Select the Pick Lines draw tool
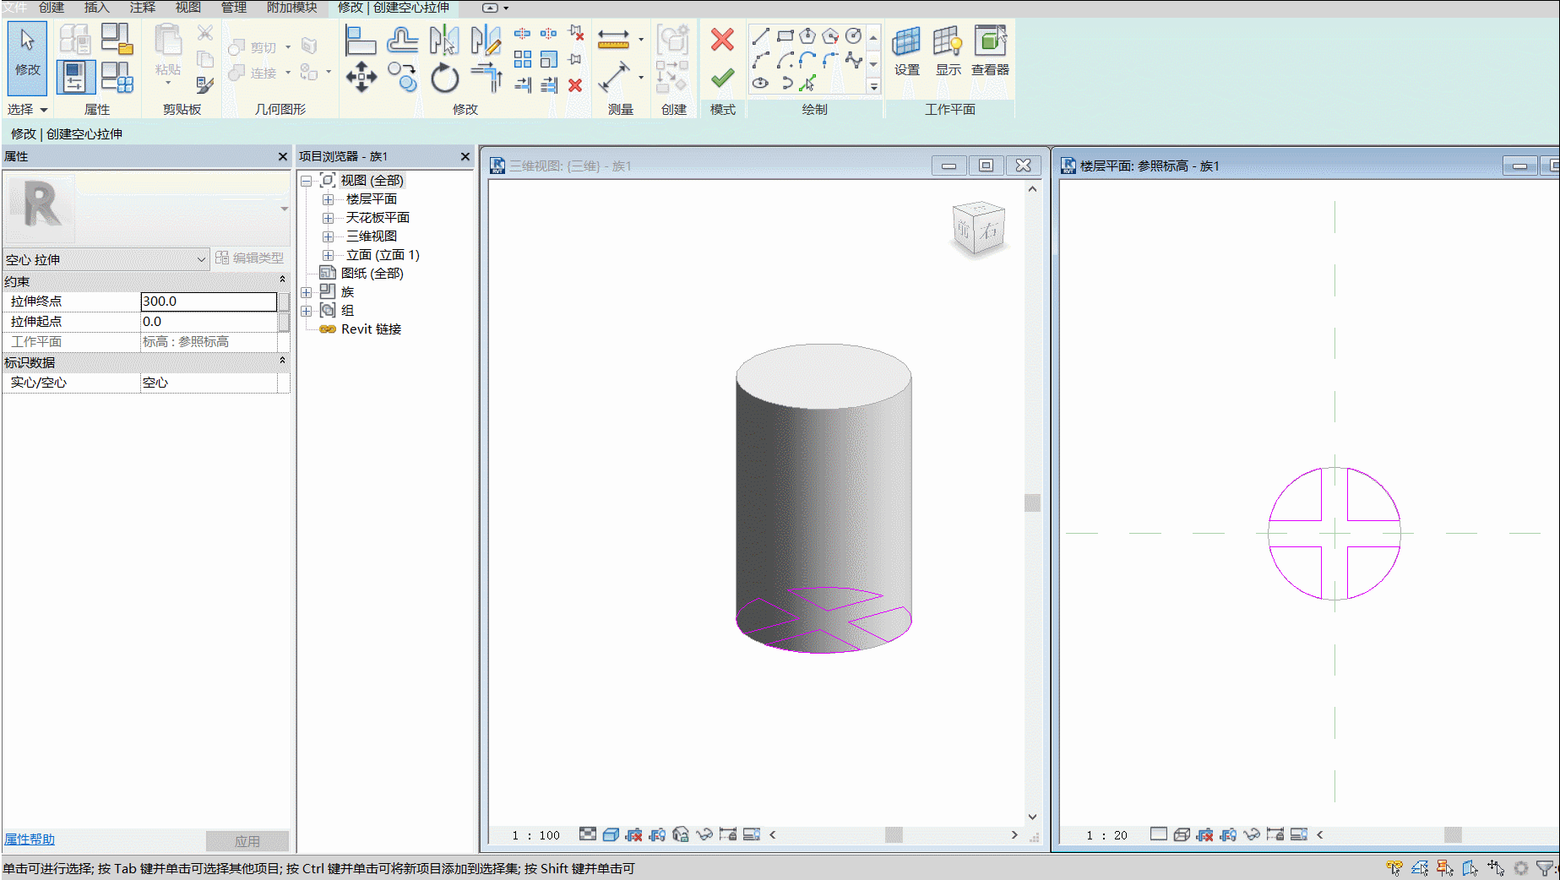 (x=807, y=83)
